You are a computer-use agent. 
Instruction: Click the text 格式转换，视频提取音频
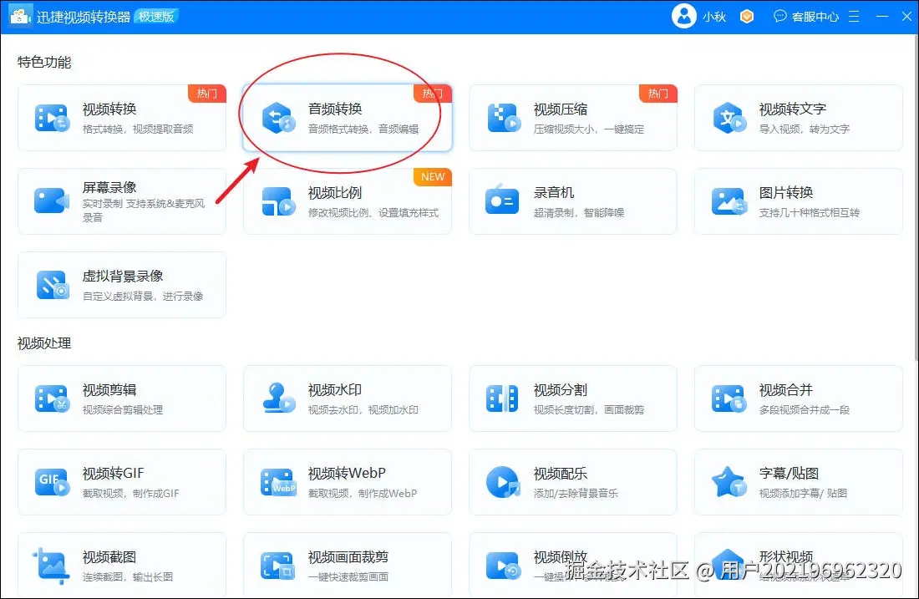pos(138,129)
